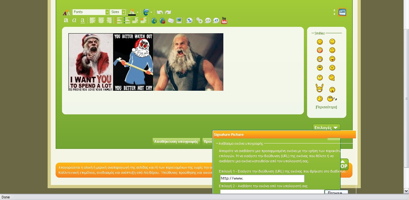Insert the red embarrassed smiley
Viewport: 409px width, 200px height.
320,50
